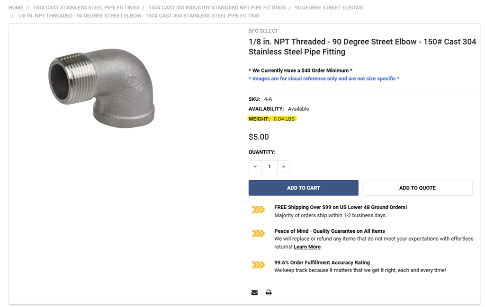Click arrows icon beside 99.6% Accuracy Rating
Viewport: 485px width, 307px height.
[258, 265]
